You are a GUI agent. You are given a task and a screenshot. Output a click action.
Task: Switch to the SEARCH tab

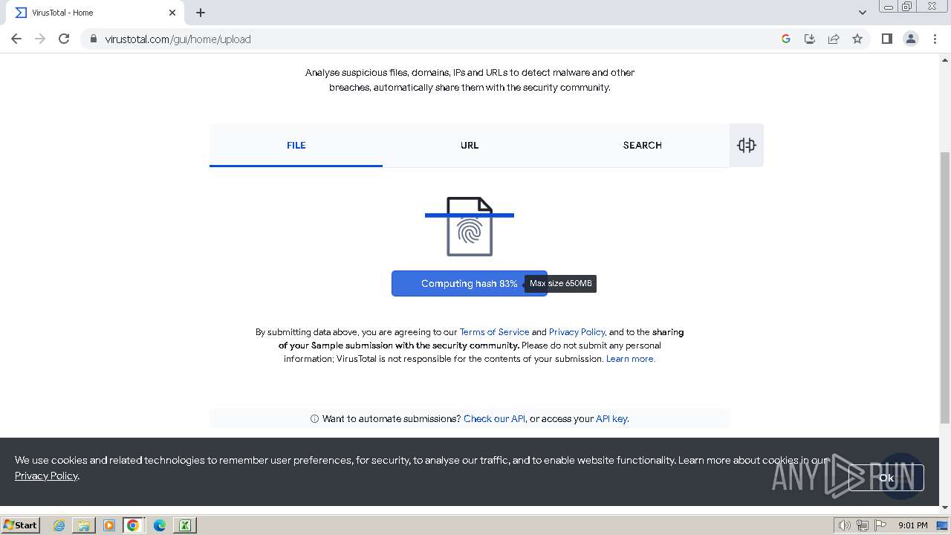click(x=643, y=145)
